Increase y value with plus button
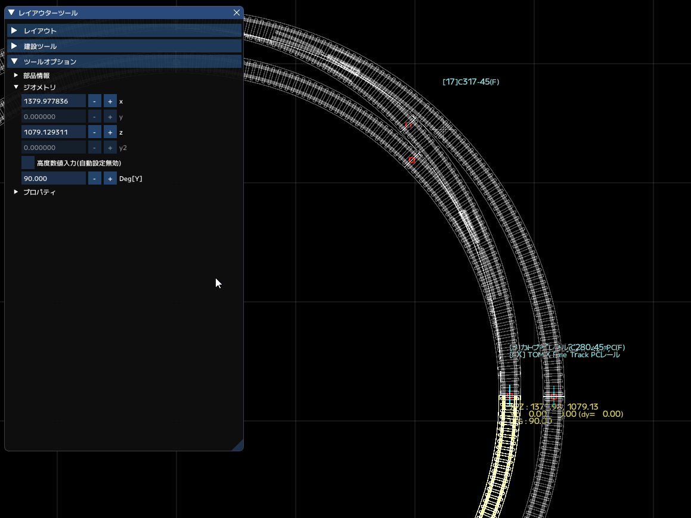Screen dimensions: 691x518 pos(110,117)
